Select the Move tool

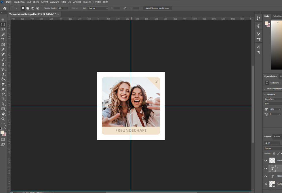[x=3, y=20]
